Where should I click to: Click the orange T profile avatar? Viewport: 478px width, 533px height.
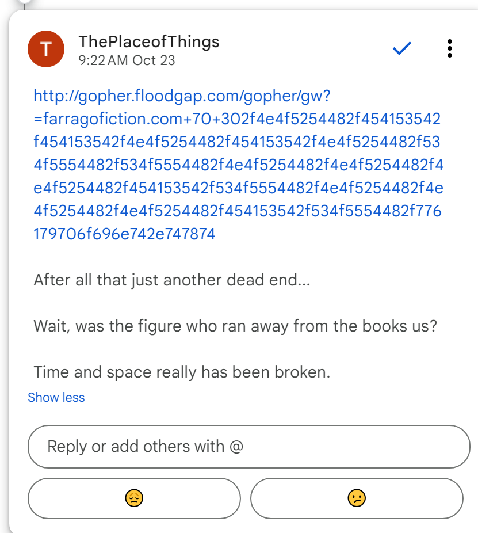[x=45, y=49]
